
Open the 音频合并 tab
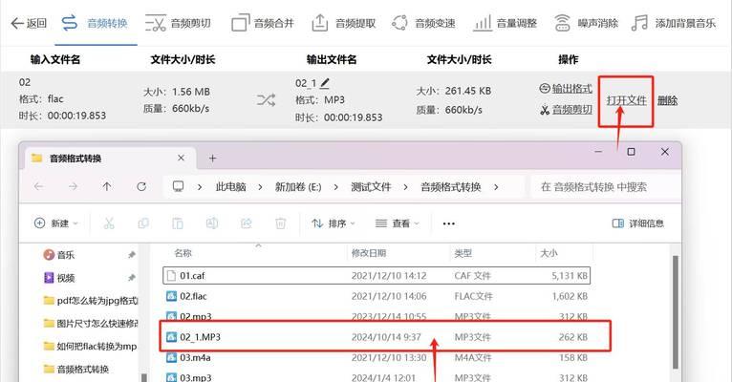click(x=263, y=23)
